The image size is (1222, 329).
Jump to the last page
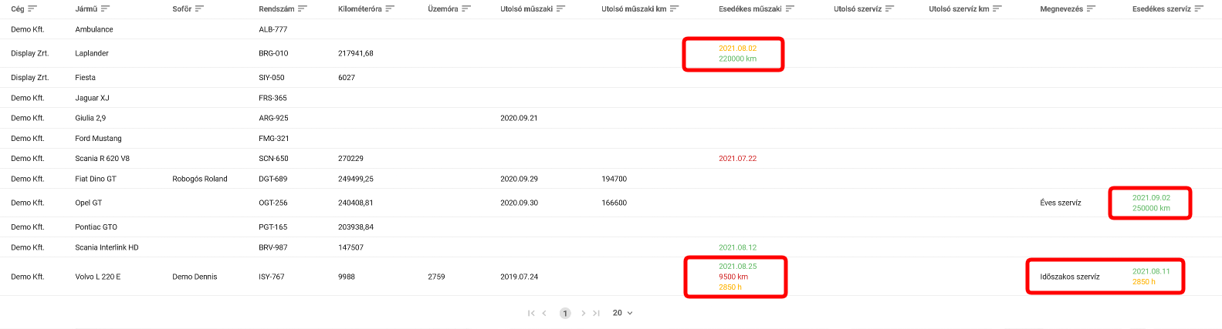(x=596, y=313)
